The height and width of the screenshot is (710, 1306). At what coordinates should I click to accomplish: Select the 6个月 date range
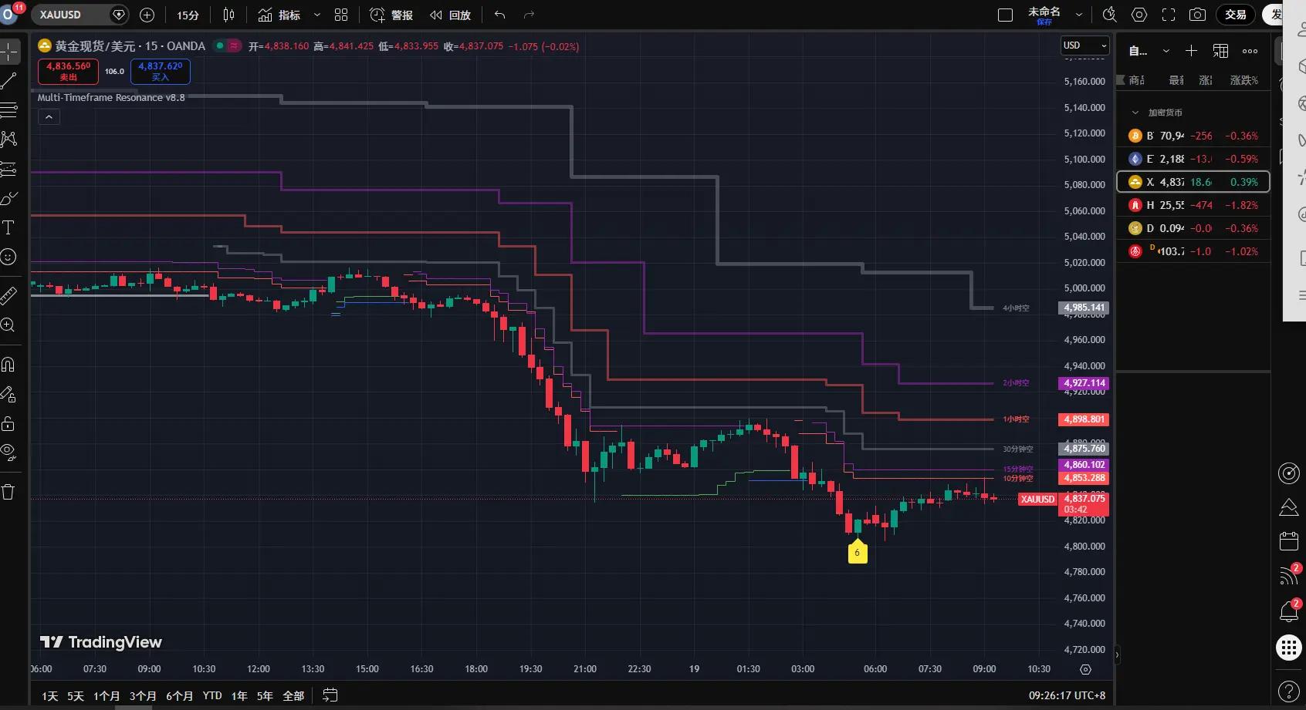(x=179, y=695)
